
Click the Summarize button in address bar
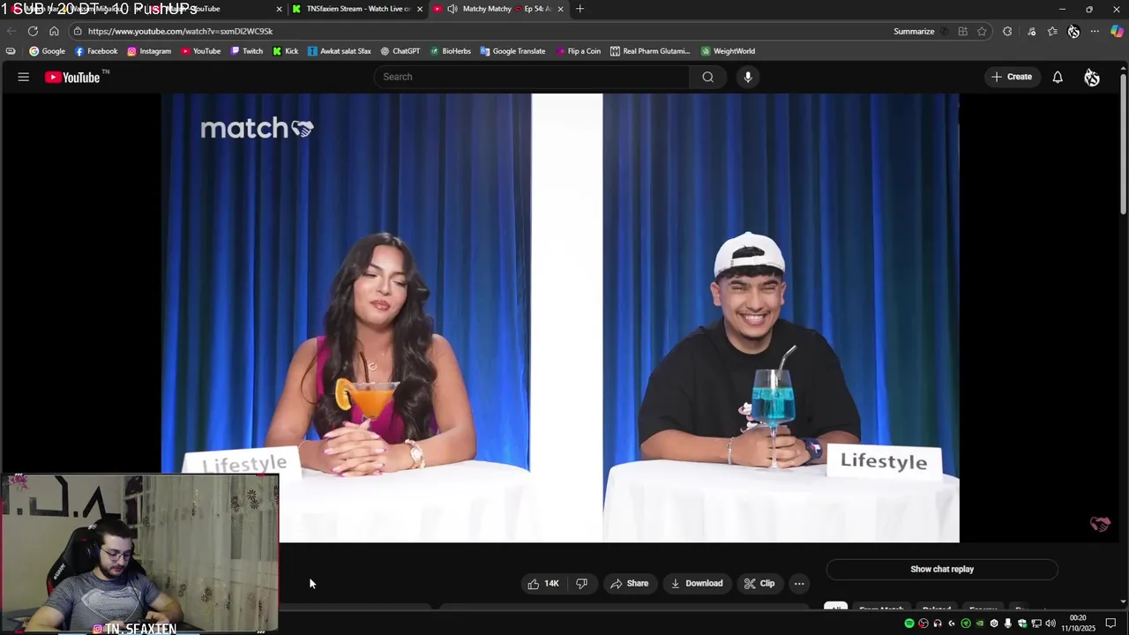coord(914,31)
